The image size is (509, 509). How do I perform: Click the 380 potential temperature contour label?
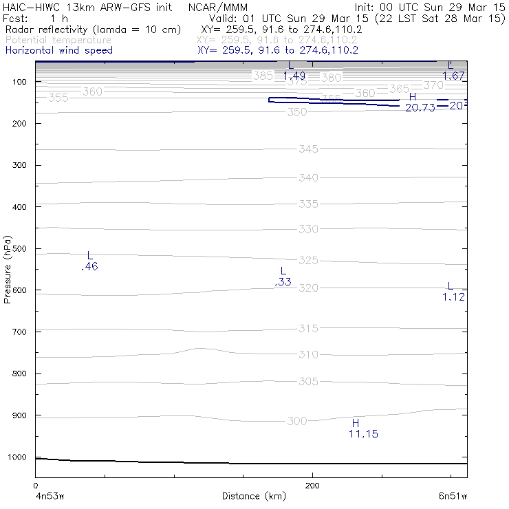(331, 78)
